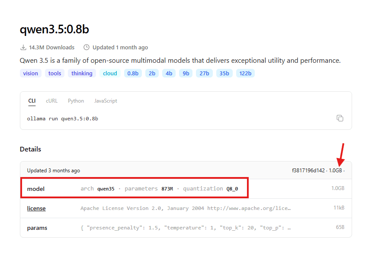Choose the 9b size tag
This screenshot has height=258, width=375.
[x=186, y=73]
